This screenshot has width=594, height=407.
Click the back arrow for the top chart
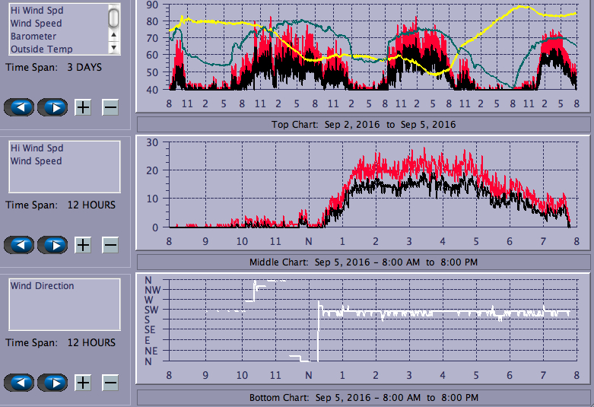pos(19,107)
